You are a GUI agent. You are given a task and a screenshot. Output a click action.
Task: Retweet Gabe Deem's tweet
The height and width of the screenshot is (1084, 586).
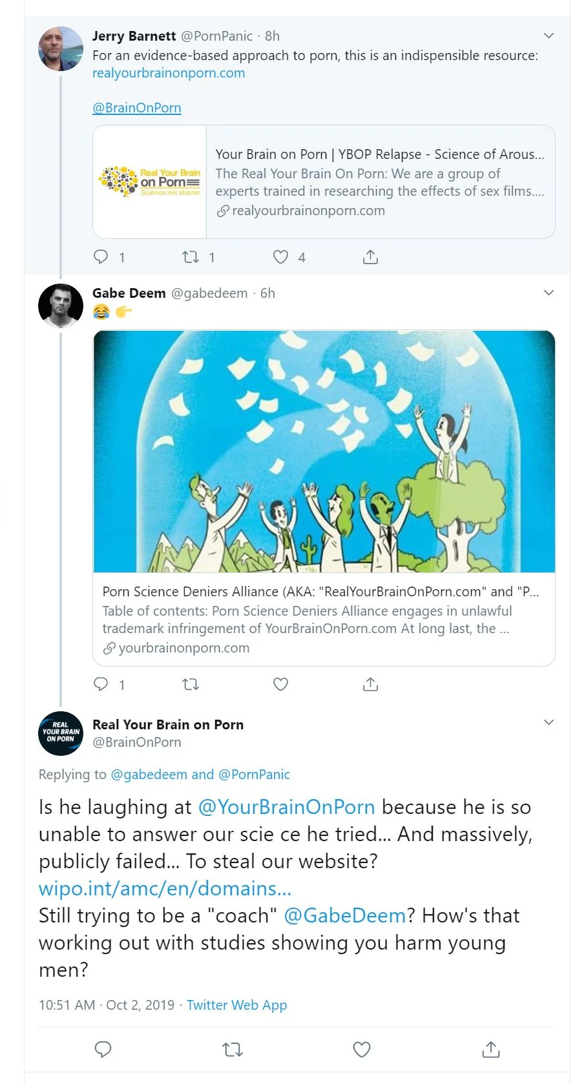pyautogui.click(x=191, y=684)
